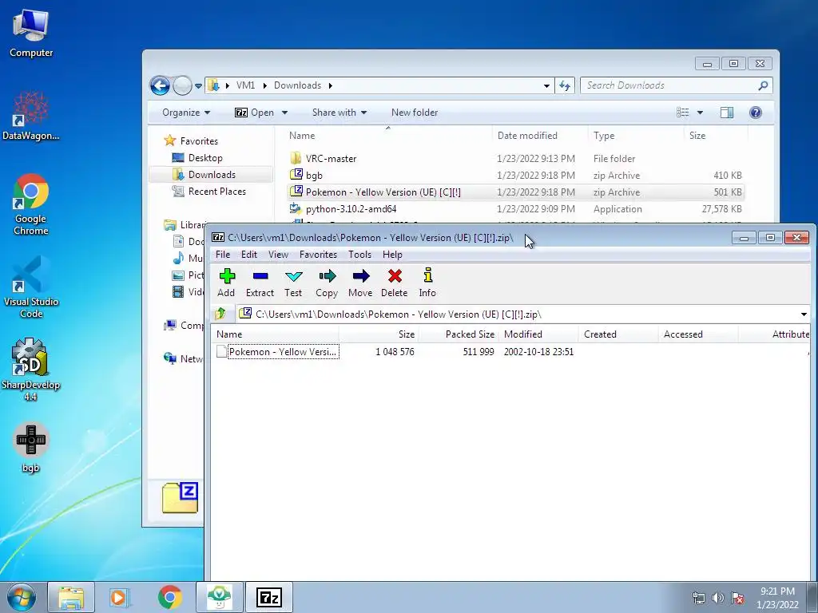Click the 7-Zip taskbar button

pos(269,597)
